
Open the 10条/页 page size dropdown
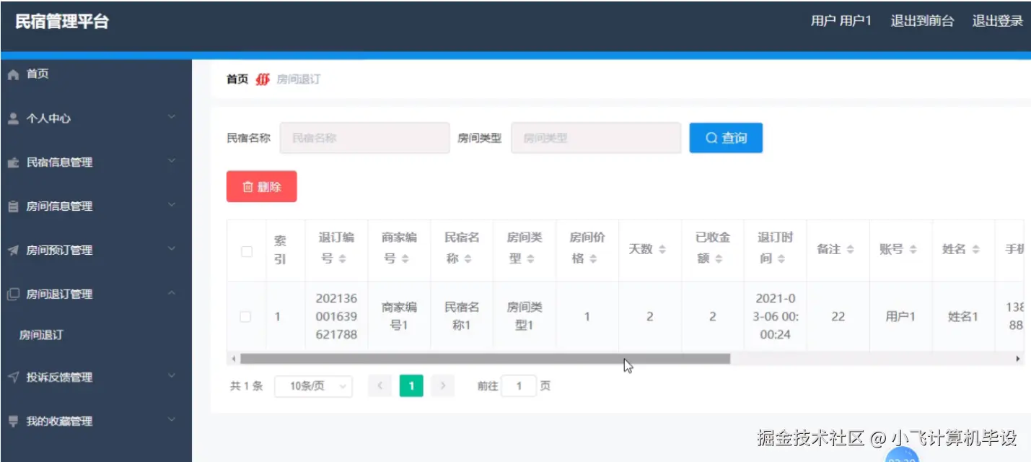[313, 386]
